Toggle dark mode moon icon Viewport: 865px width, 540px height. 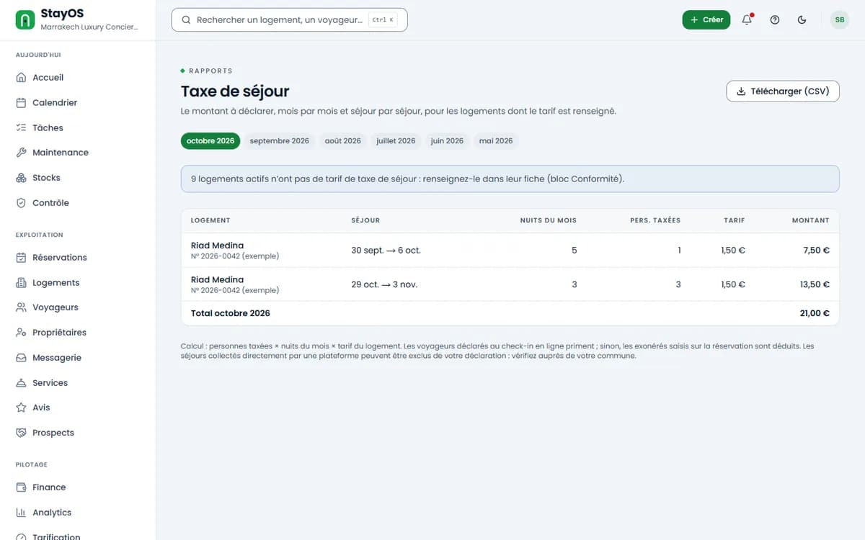point(802,20)
